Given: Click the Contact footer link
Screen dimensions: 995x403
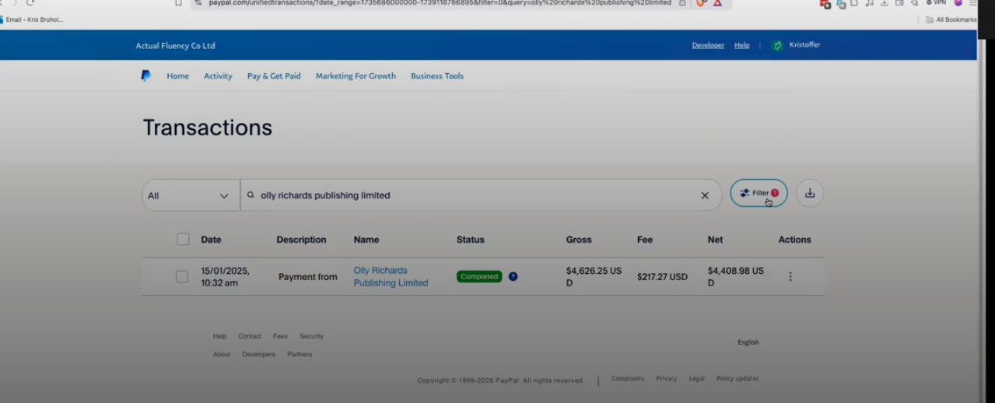Looking at the screenshot, I should tap(250, 336).
